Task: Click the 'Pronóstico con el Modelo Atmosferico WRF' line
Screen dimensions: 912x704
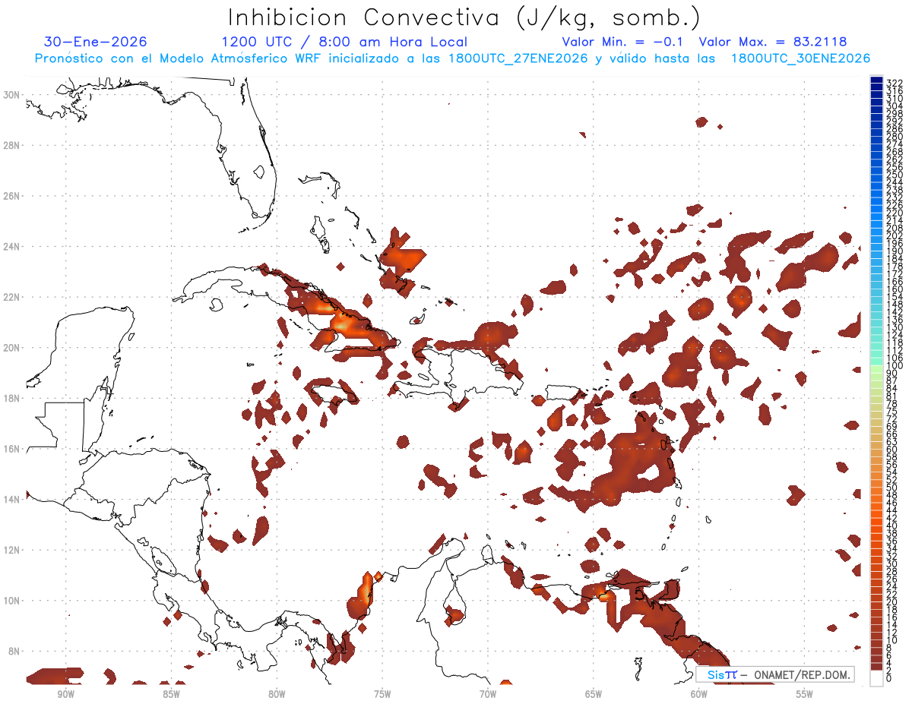Action: pyautogui.click(x=452, y=58)
